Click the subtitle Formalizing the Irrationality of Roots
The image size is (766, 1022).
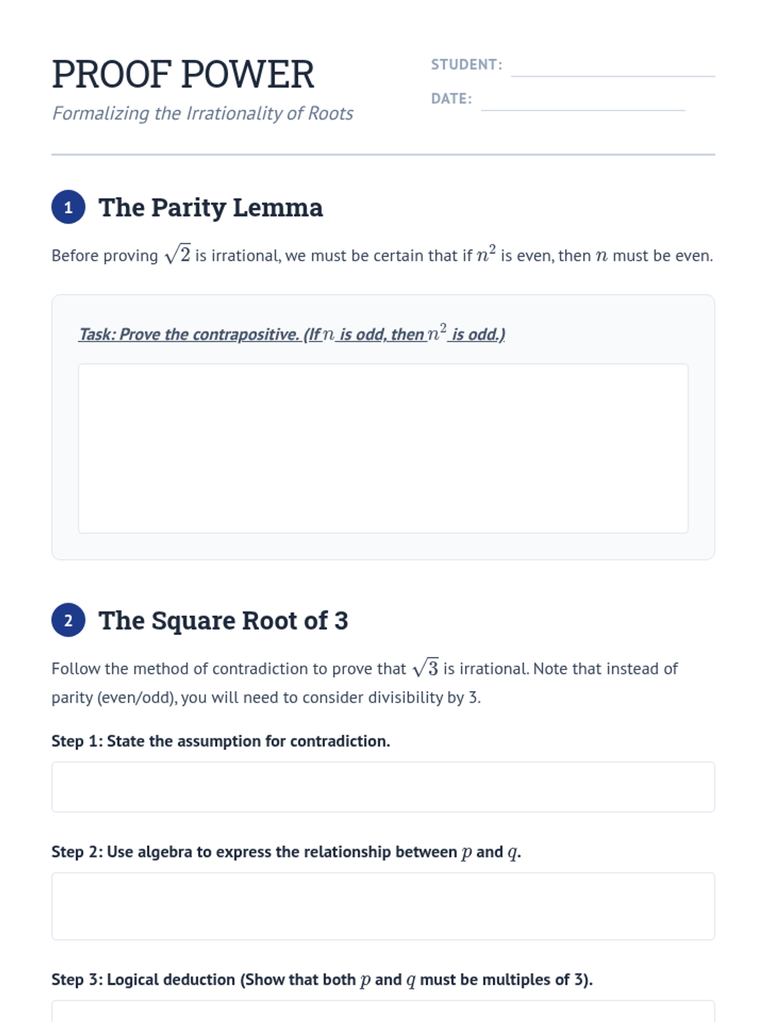[202, 113]
